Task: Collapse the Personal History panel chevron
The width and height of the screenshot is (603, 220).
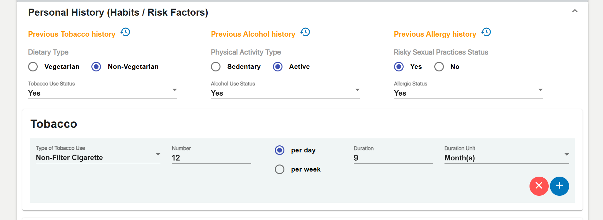Action: (x=575, y=11)
